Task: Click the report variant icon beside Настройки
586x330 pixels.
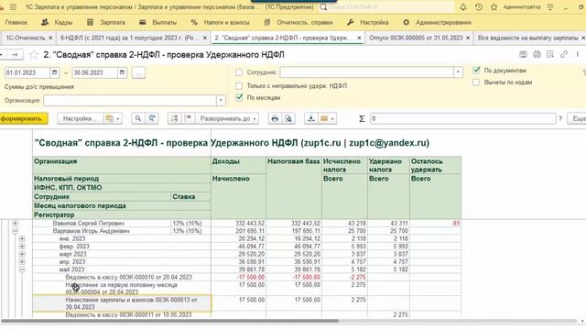Action: pos(109,118)
